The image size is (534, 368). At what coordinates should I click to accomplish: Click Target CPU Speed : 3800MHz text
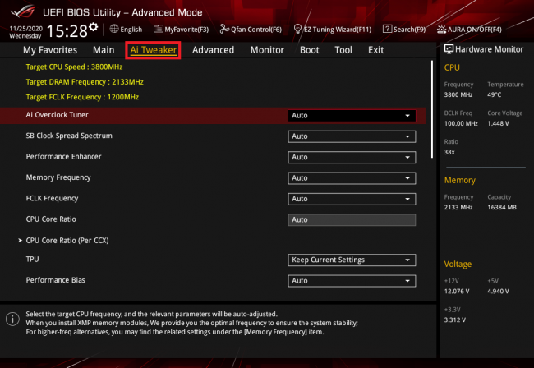(74, 67)
